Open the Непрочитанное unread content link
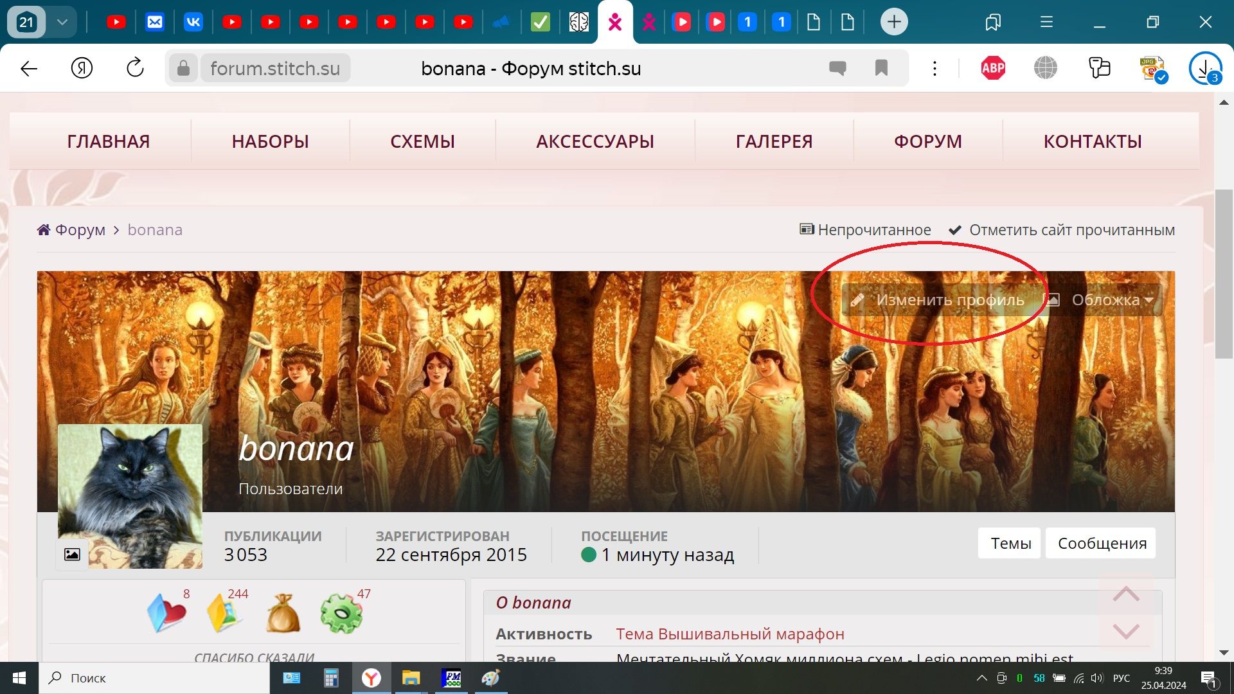The height and width of the screenshot is (694, 1234). click(865, 230)
